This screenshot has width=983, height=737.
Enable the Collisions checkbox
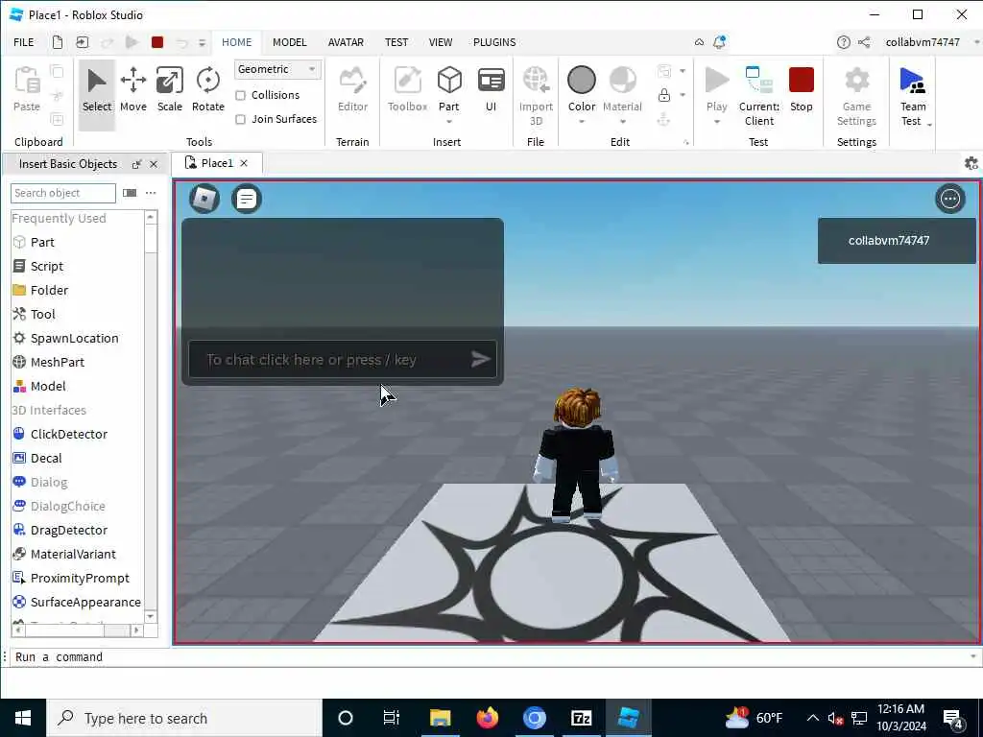240,95
